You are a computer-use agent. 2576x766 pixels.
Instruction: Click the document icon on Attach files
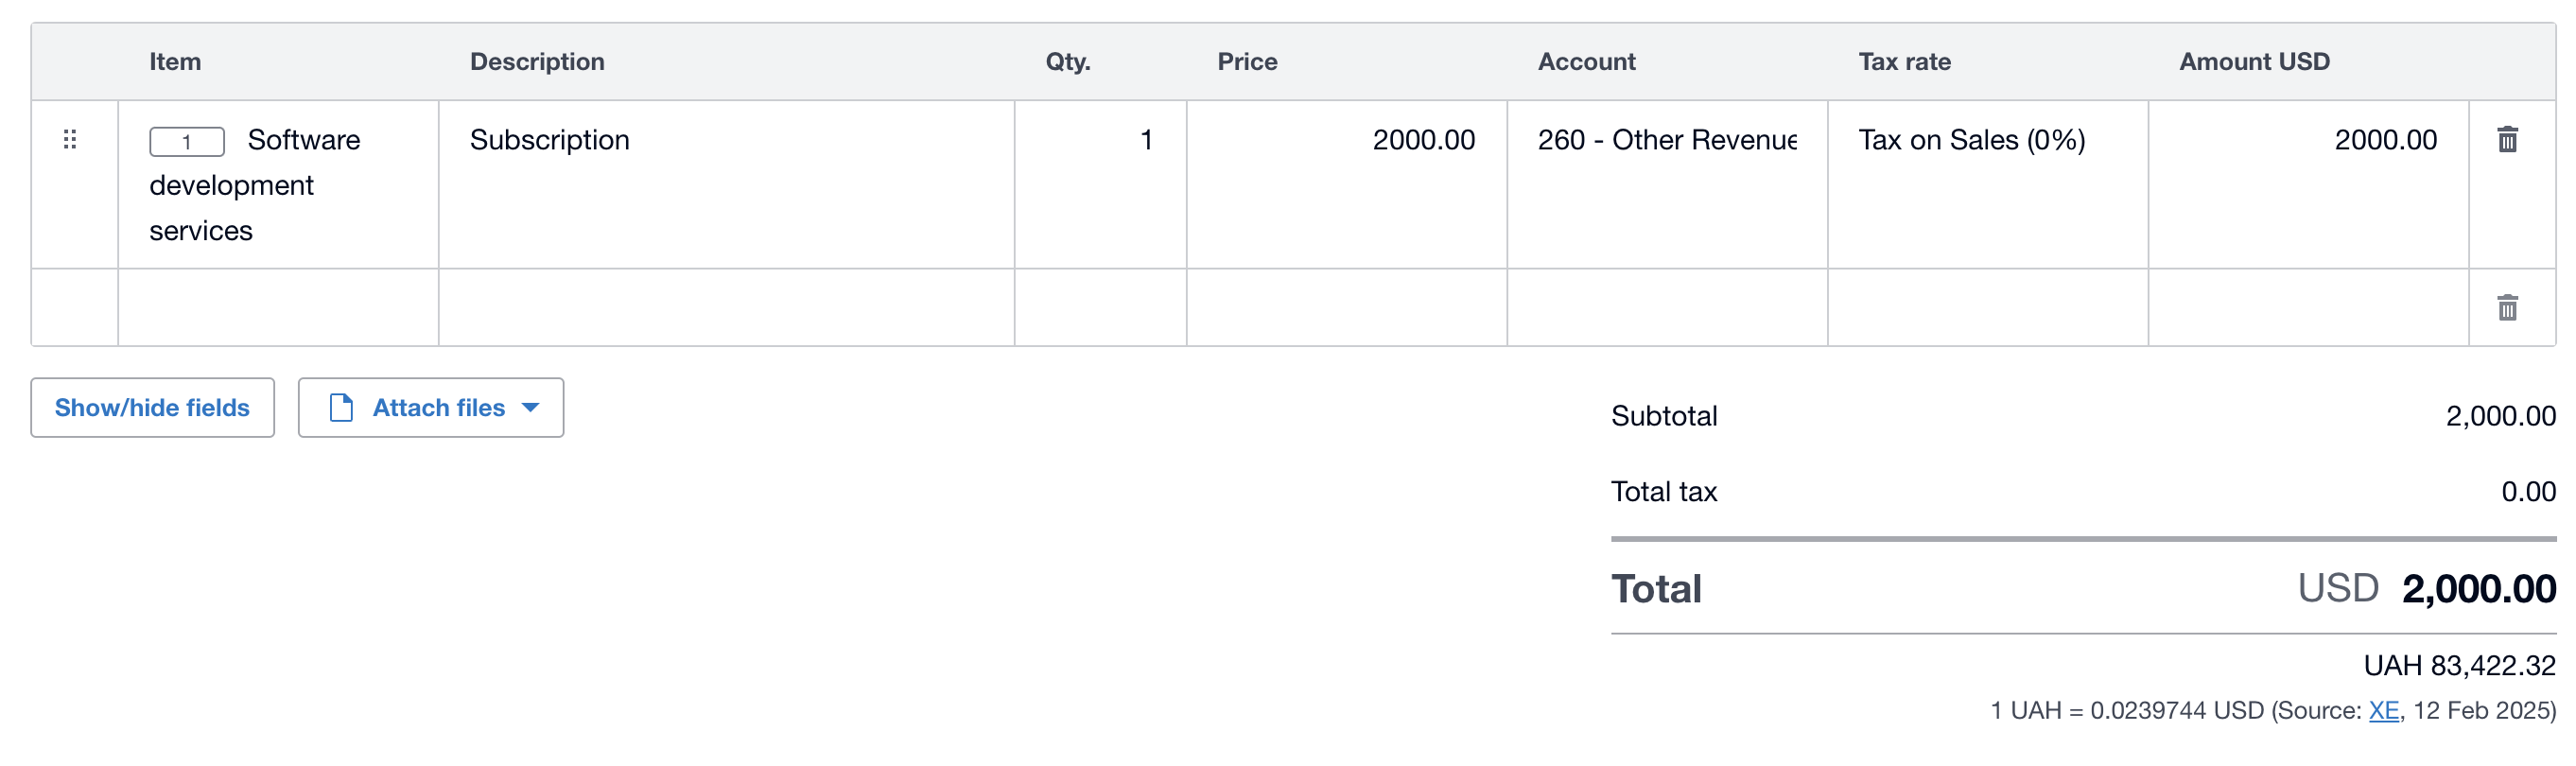(x=341, y=407)
